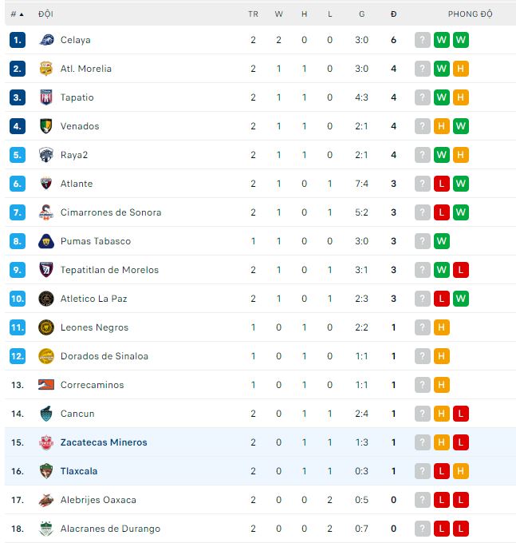
Task: Open the Zacatecas Mineros team link
Action: coord(104,442)
